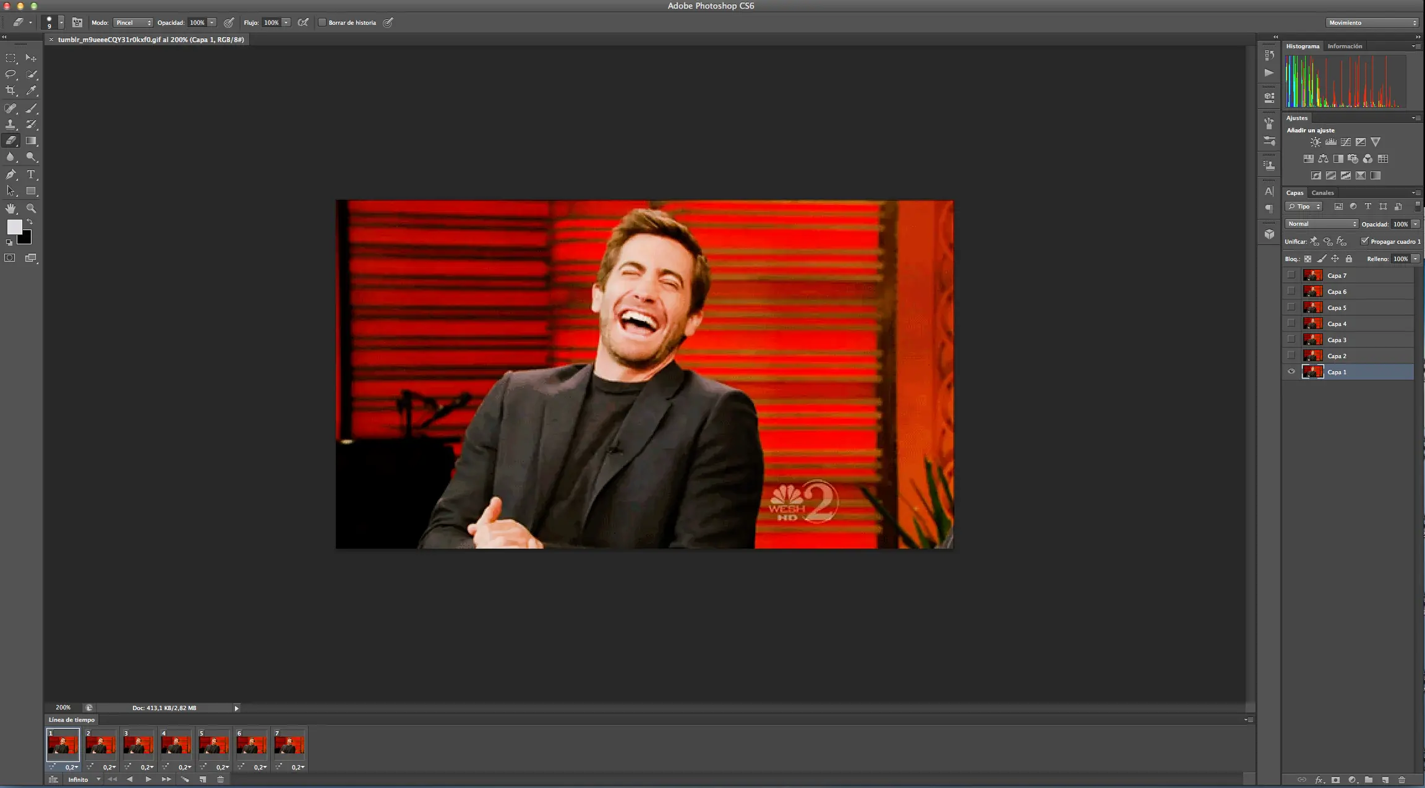The image size is (1425, 788).
Task: Select the Pen tool
Action: (x=11, y=174)
